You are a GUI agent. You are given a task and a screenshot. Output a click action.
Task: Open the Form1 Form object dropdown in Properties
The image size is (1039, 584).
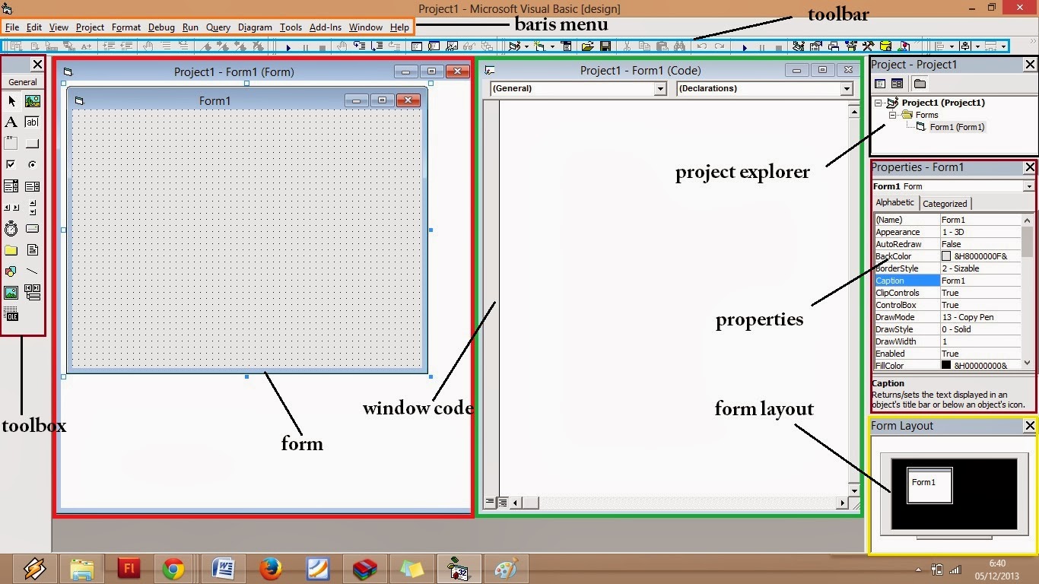point(1028,186)
